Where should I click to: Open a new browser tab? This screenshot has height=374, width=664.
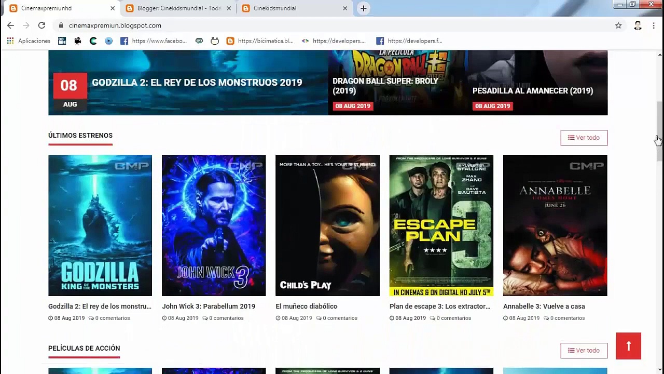point(364,8)
